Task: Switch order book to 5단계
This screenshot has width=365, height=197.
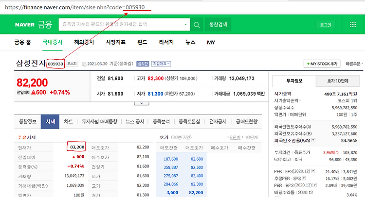Action: (x=235, y=137)
